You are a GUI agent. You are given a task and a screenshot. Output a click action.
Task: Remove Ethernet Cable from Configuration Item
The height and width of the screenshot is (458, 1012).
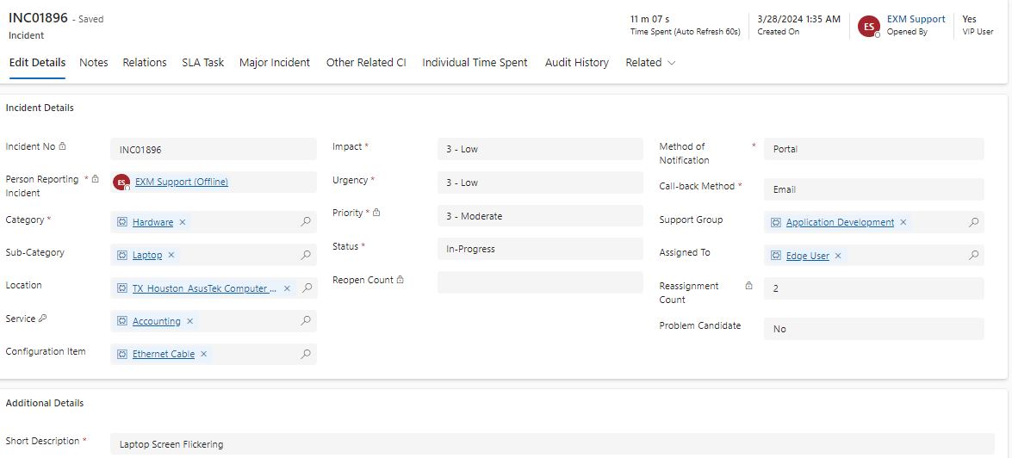(x=204, y=355)
